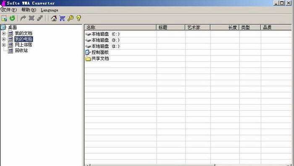Click the icon beside 我的文档
The width and height of the screenshot is (294, 166).
pos(10,34)
